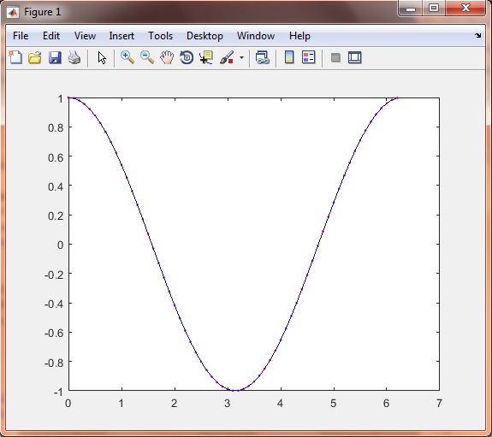492x437 pixels.
Task: Select the Edit Plot arrow tool
Action: click(102, 58)
